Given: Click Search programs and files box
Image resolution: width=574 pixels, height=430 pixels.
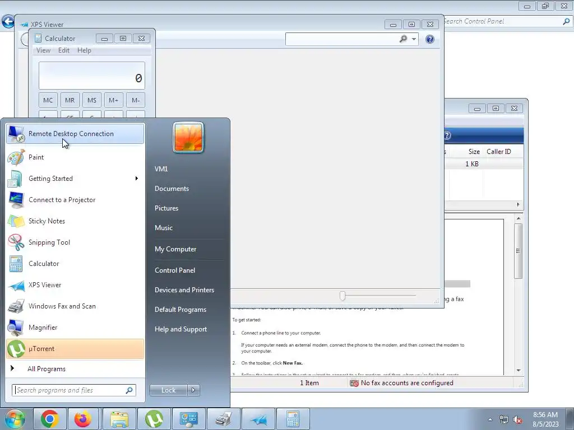Looking at the screenshot, I should [73, 390].
